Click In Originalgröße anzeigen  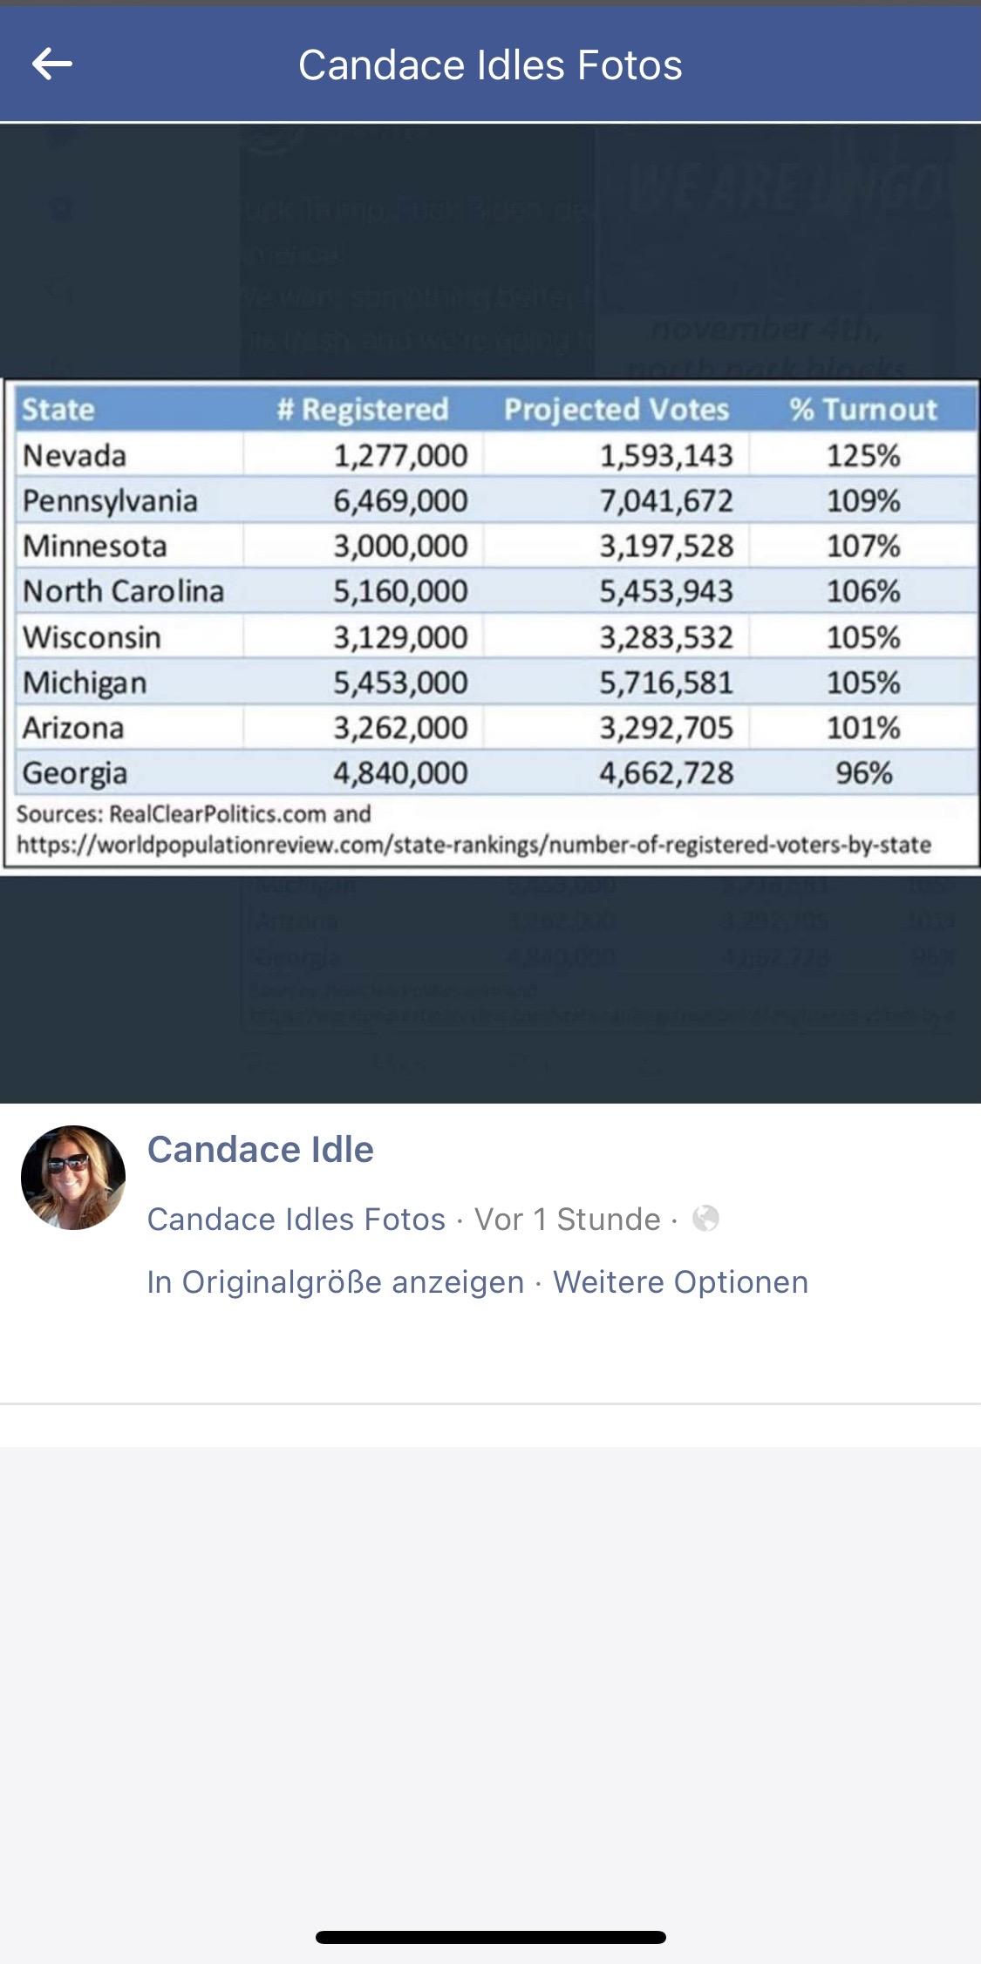click(x=336, y=1282)
